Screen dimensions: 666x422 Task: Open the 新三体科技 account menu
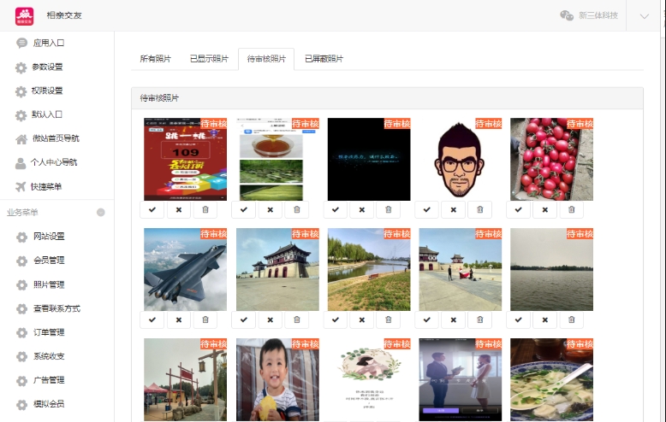point(591,15)
